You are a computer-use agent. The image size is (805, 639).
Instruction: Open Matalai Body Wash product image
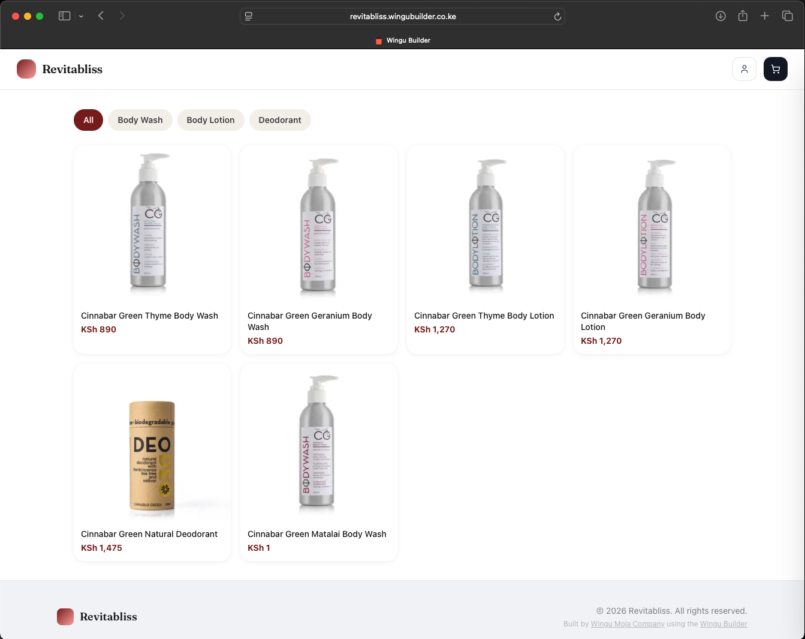[x=319, y=442]
